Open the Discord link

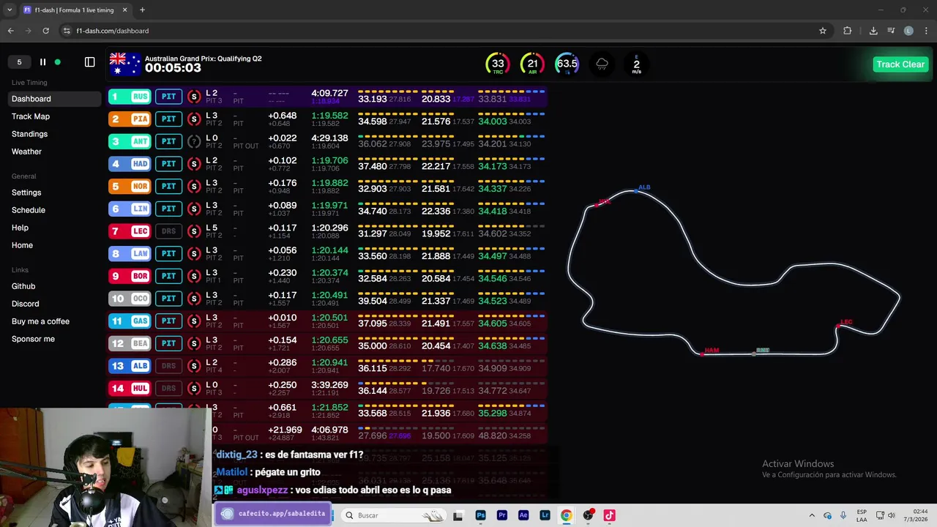[x=26, y=304]
